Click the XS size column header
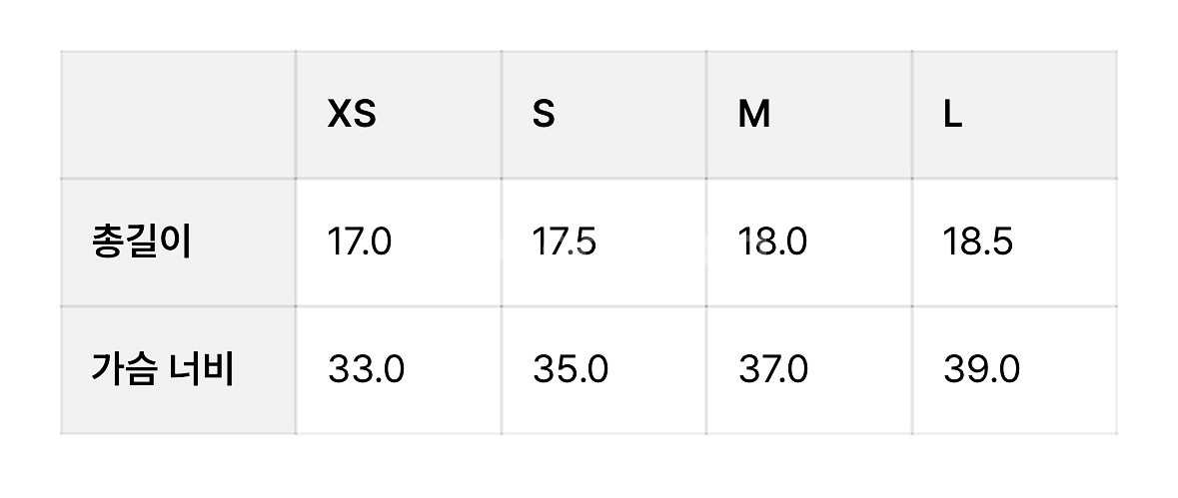The height and width of the screenshot is (498, 1178). (352, 115)
